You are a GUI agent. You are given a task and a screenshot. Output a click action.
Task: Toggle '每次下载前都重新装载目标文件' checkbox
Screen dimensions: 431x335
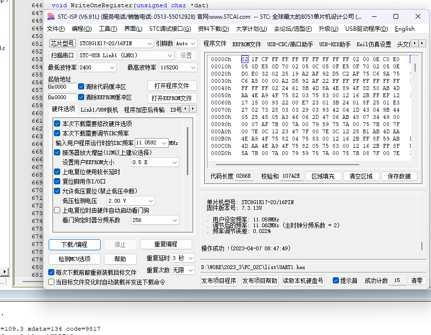coord(51,272)
